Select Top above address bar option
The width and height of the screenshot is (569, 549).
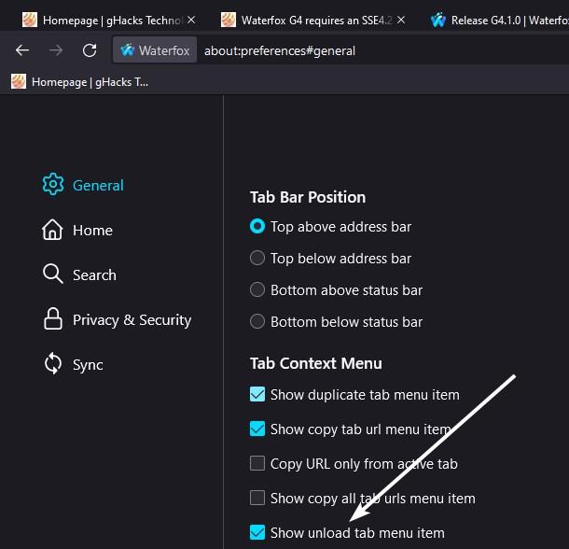point(257,226)
